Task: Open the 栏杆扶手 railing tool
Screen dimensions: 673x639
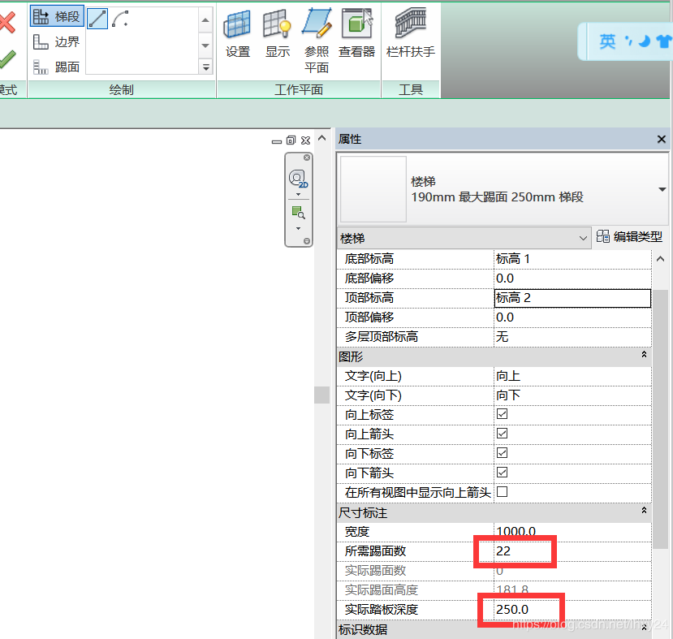Action: [x=410, y=34]
